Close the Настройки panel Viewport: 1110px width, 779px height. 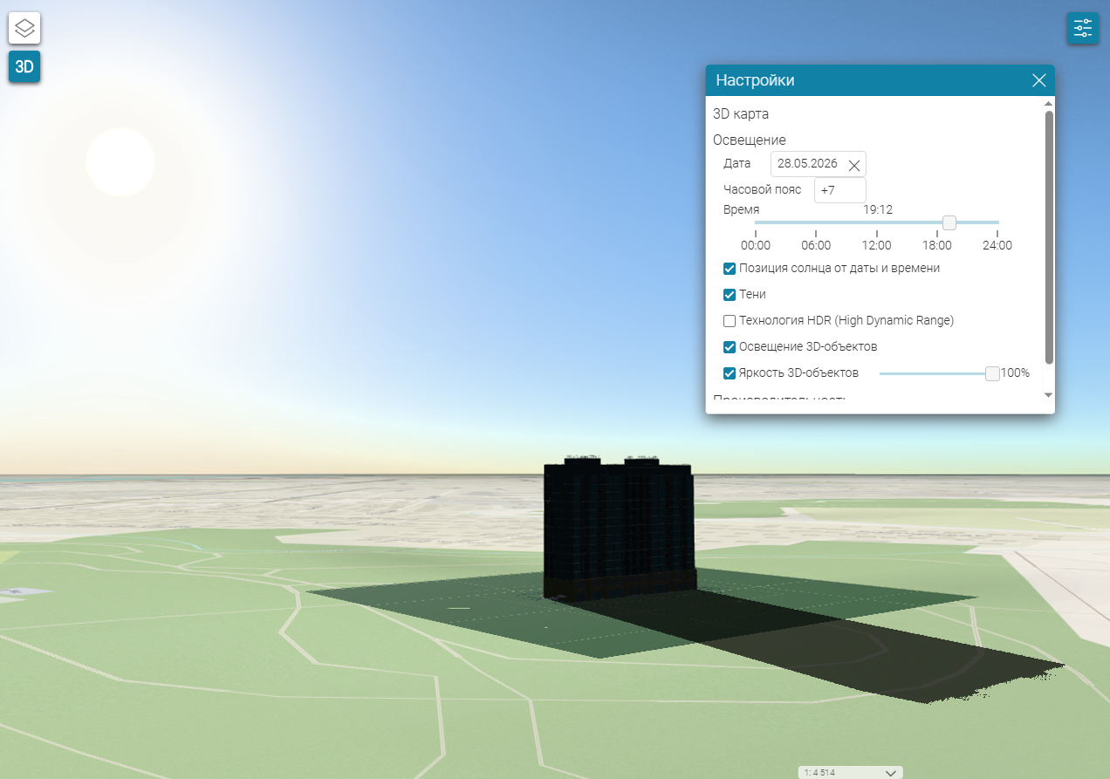click(1039, 80)
